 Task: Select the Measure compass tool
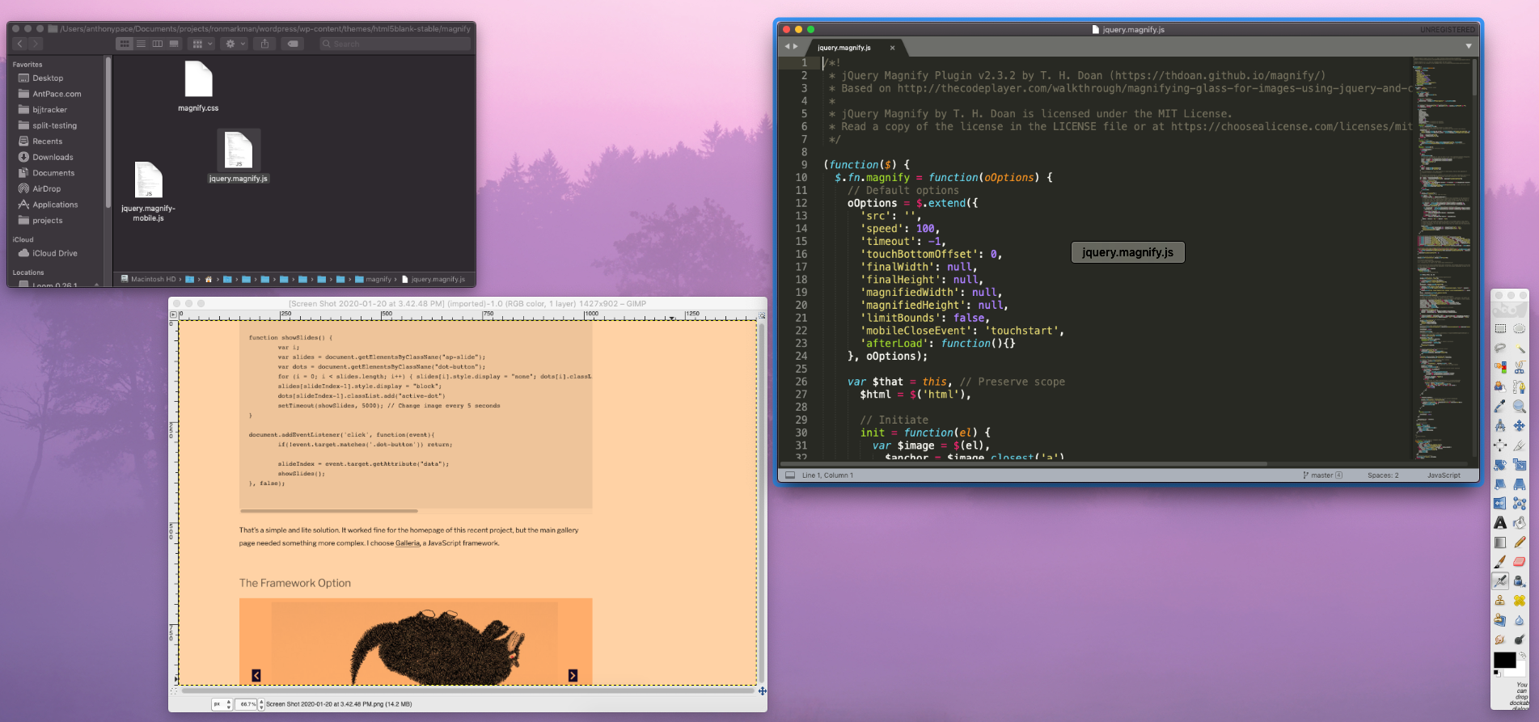(x=1500, y=425)
